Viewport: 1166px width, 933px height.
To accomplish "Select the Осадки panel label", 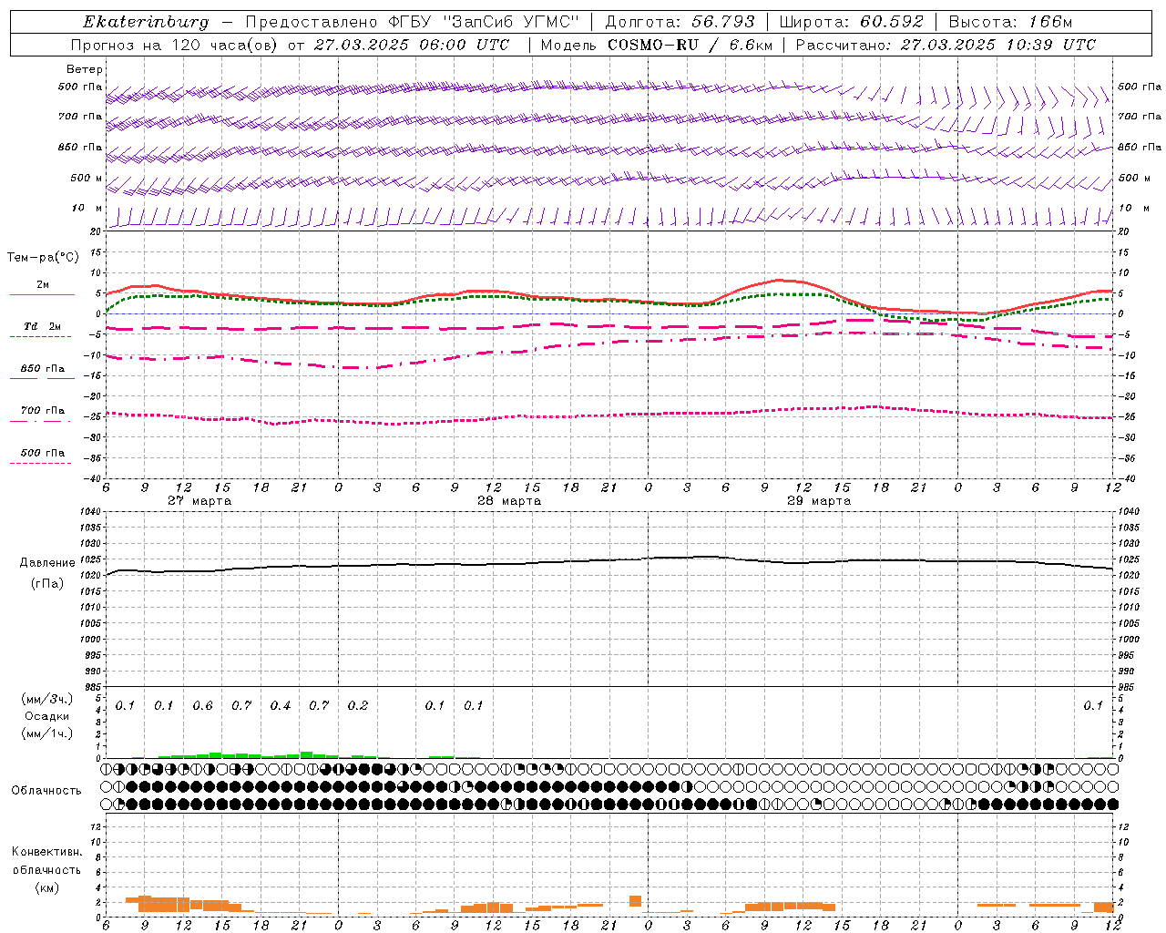I will (x=46, y=716).
